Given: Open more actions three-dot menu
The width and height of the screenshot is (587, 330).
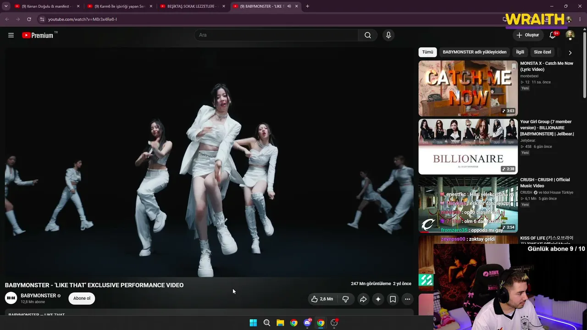Looking at the screenshot, I should coord(407,299).
